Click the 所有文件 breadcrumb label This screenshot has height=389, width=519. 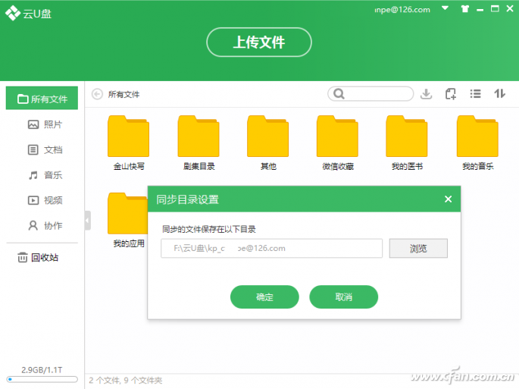[x=123, y=95]
